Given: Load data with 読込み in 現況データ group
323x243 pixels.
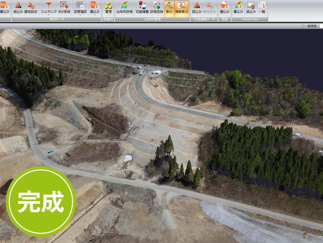Looking at the screenshot, I should (18, 7).
